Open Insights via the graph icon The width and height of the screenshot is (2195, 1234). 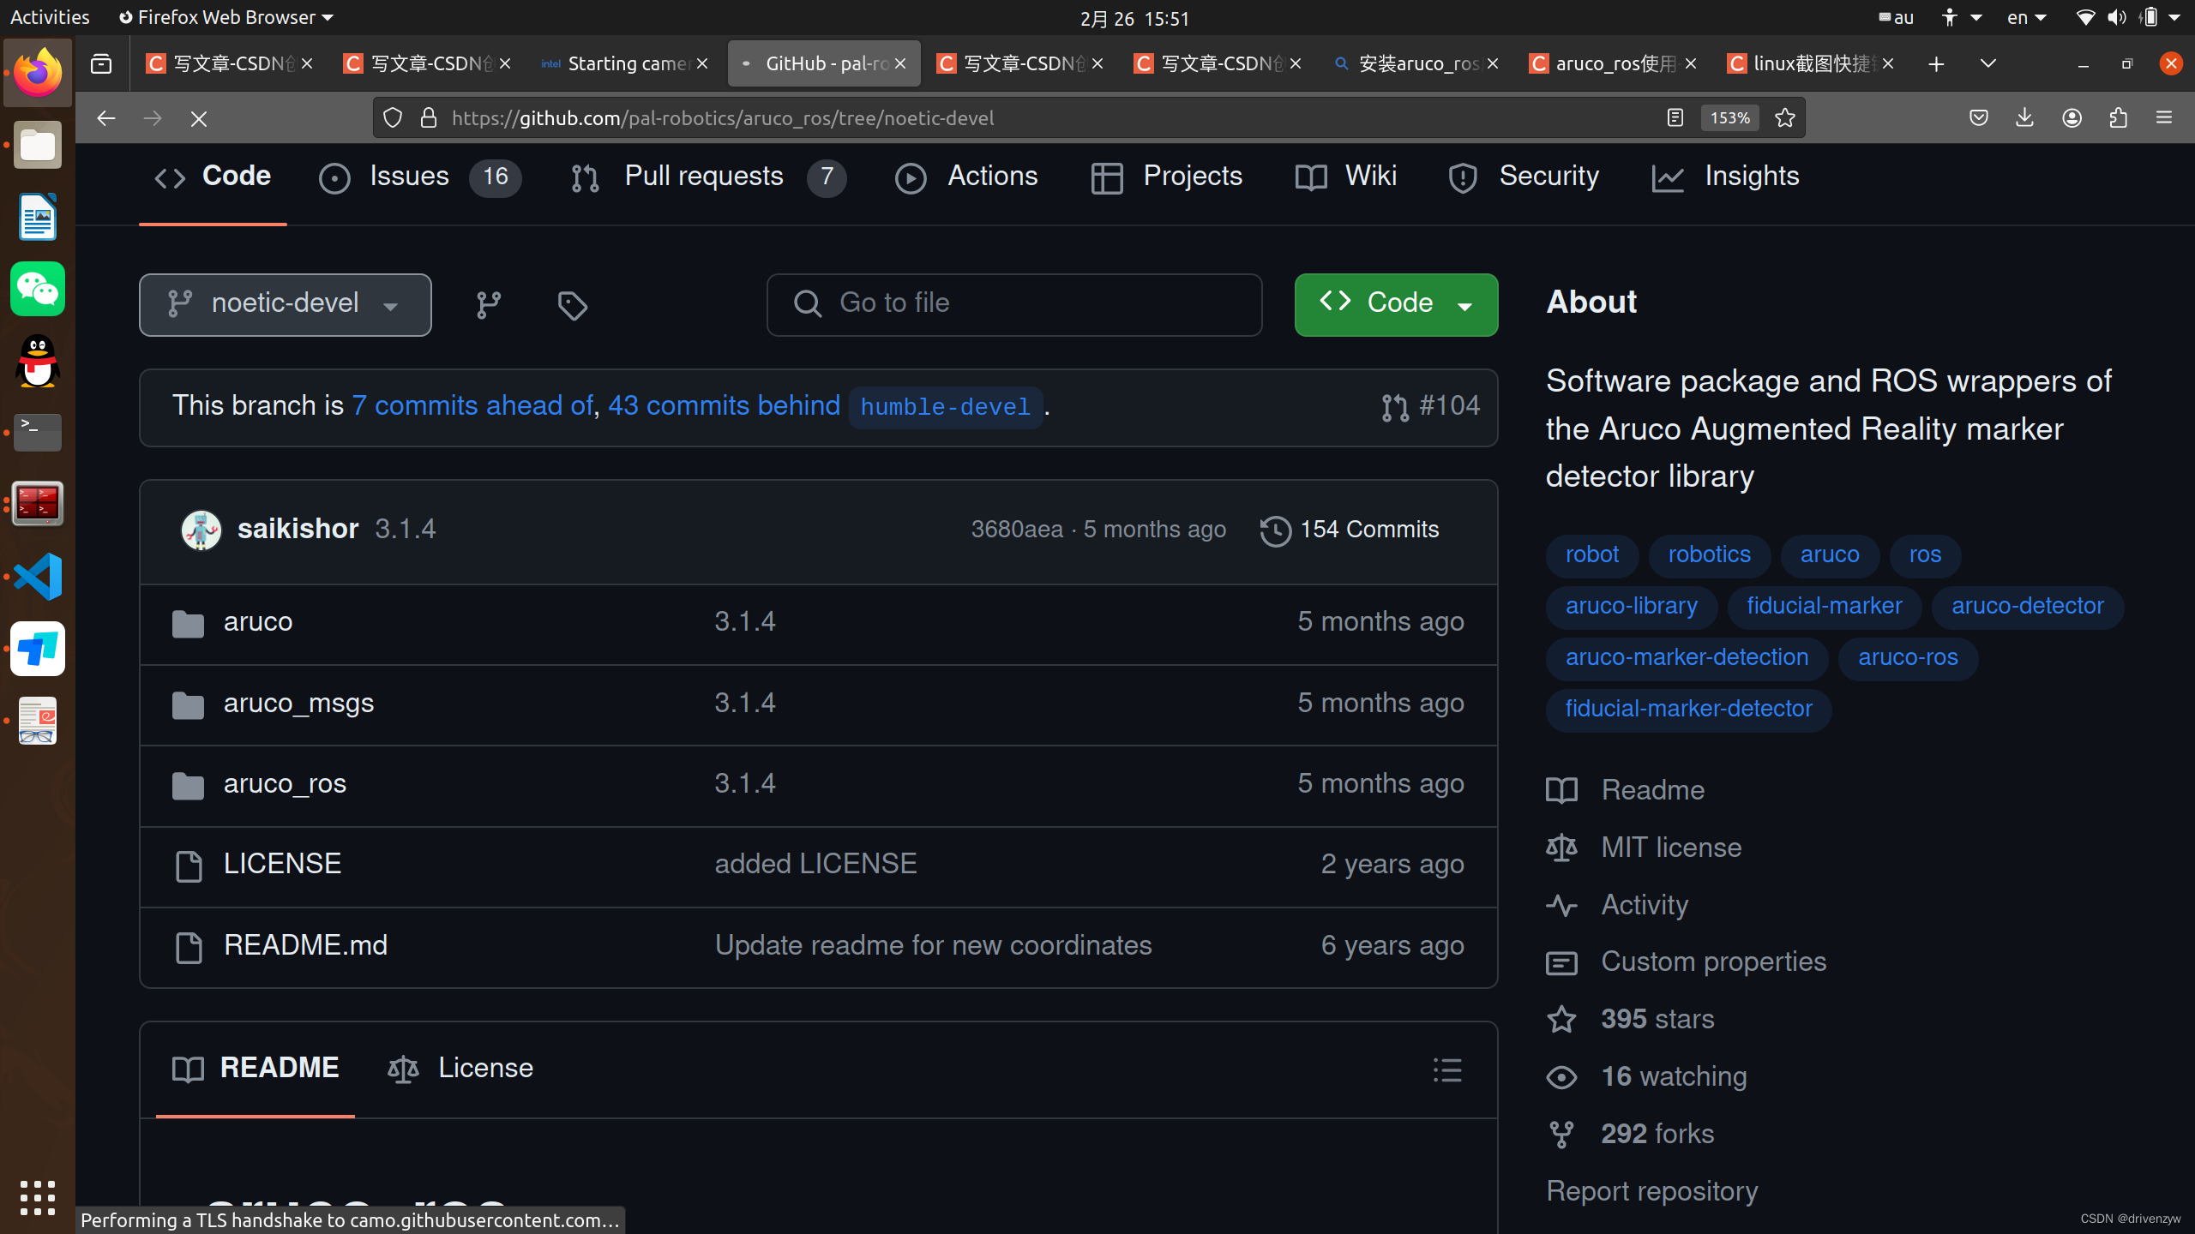[x=1669, y=177]
